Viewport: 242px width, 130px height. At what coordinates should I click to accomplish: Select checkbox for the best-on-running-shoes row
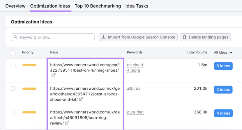click(13, 65)
